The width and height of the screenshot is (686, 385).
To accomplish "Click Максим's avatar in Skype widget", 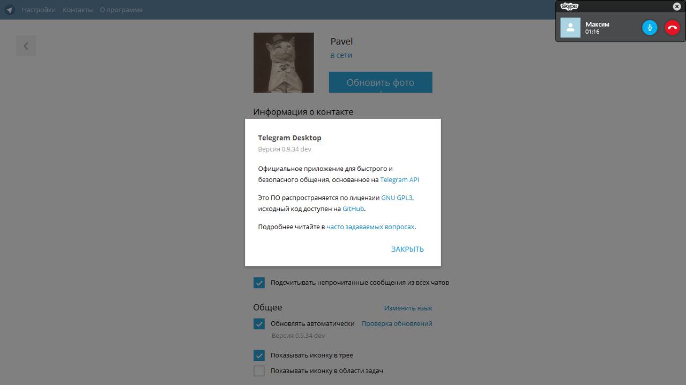I will (x=570, y=28).
